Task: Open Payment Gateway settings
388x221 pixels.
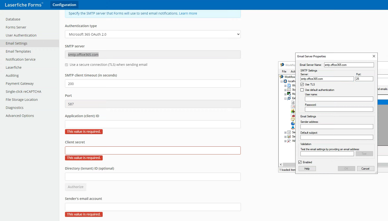Action: [20, 84]
